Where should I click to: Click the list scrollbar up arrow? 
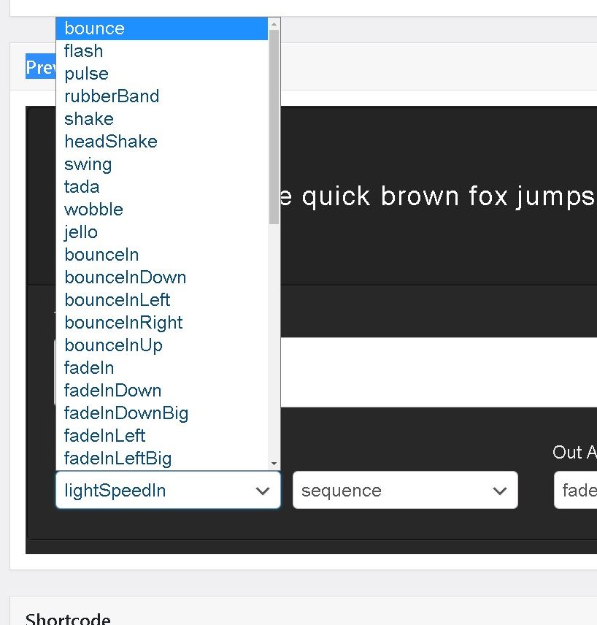(274, 24)
